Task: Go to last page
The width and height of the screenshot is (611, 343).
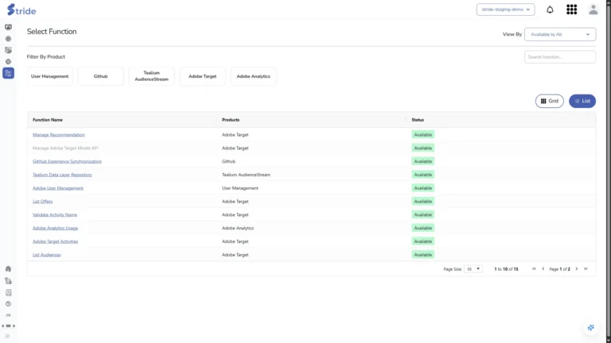Action: pos(586,268)
